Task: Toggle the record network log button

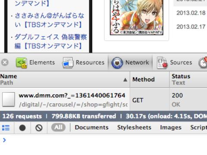Action: (x=22, y=128)
